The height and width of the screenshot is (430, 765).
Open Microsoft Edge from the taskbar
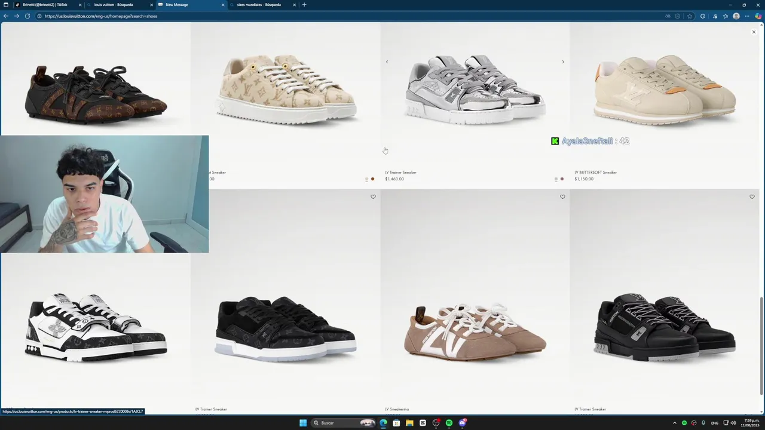(x=383, y=423)
